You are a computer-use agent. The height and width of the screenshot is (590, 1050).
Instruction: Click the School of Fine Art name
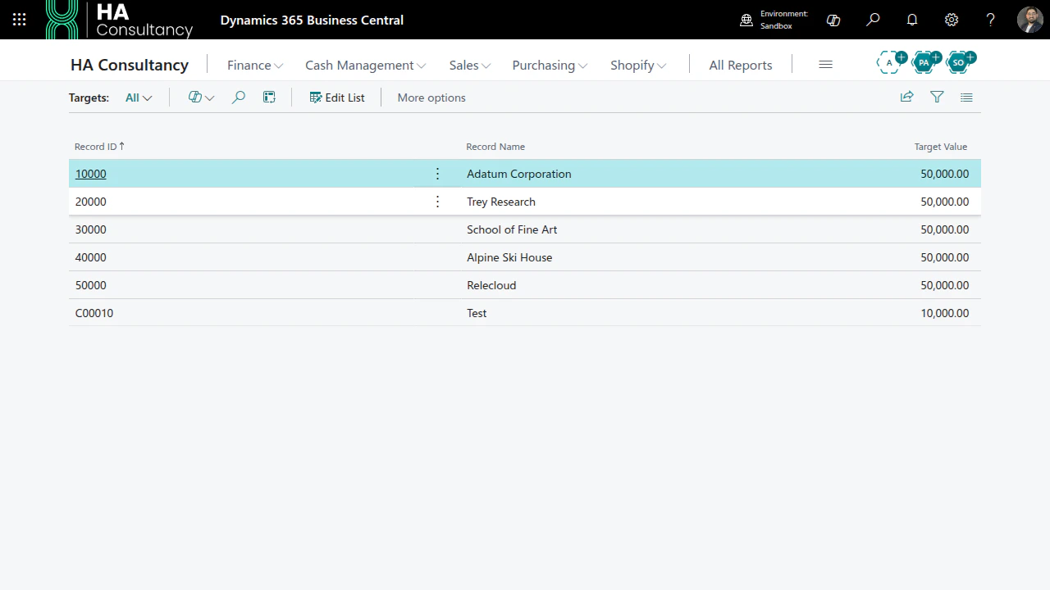coord(512,229)
